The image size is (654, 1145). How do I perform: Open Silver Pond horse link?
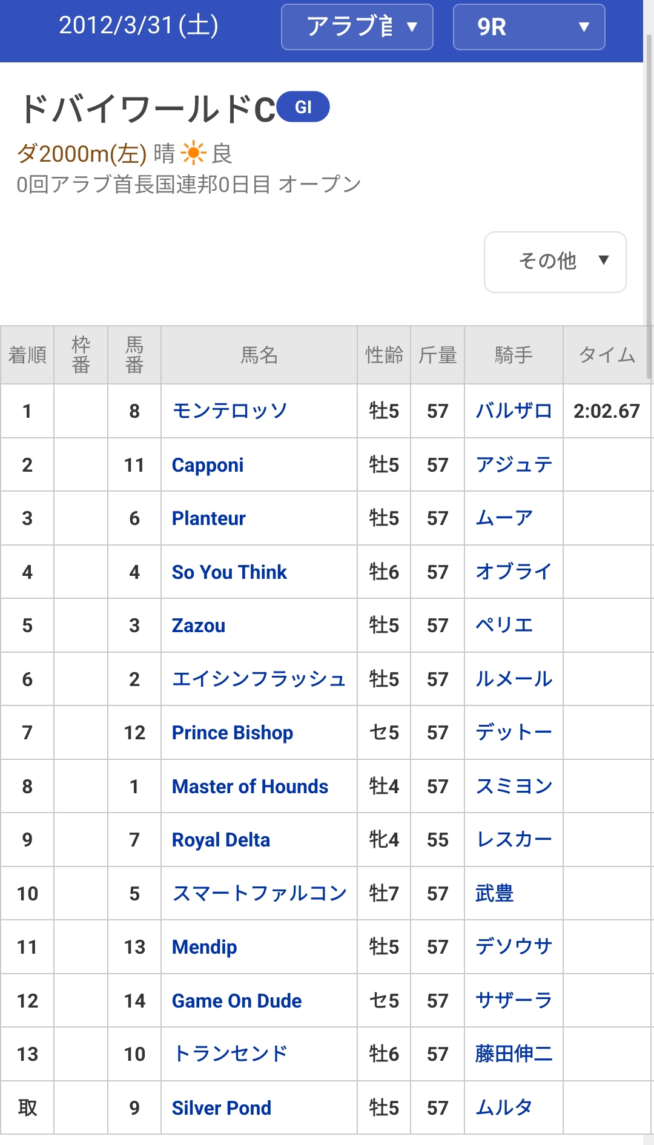coord(221,1108)
